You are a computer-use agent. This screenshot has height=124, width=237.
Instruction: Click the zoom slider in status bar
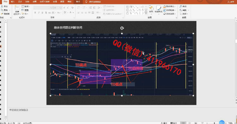214,123
